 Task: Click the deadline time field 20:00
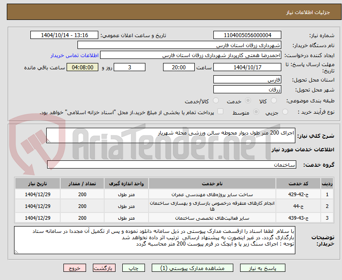(179, 67)
